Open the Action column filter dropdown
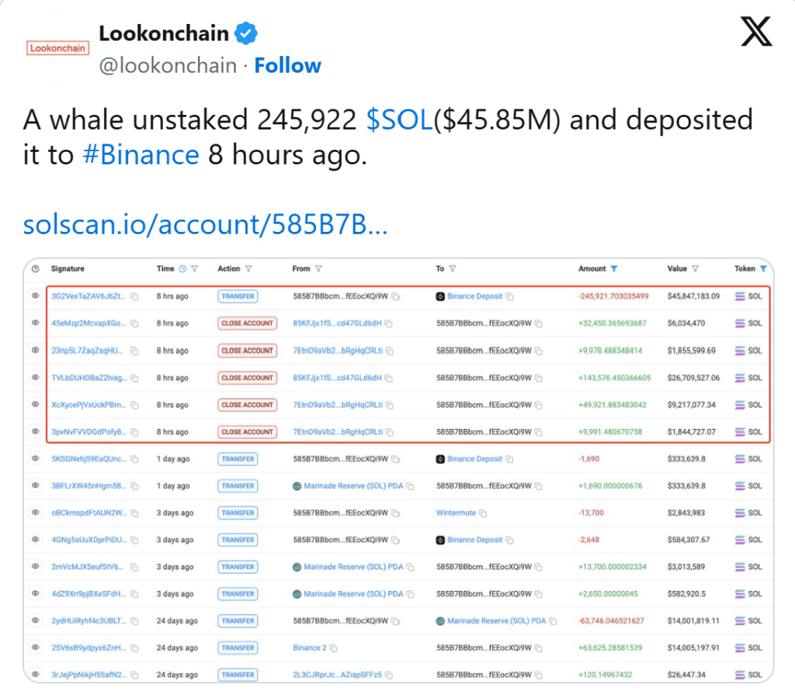This screenshot has height=695, width=795. pos(248,269)
